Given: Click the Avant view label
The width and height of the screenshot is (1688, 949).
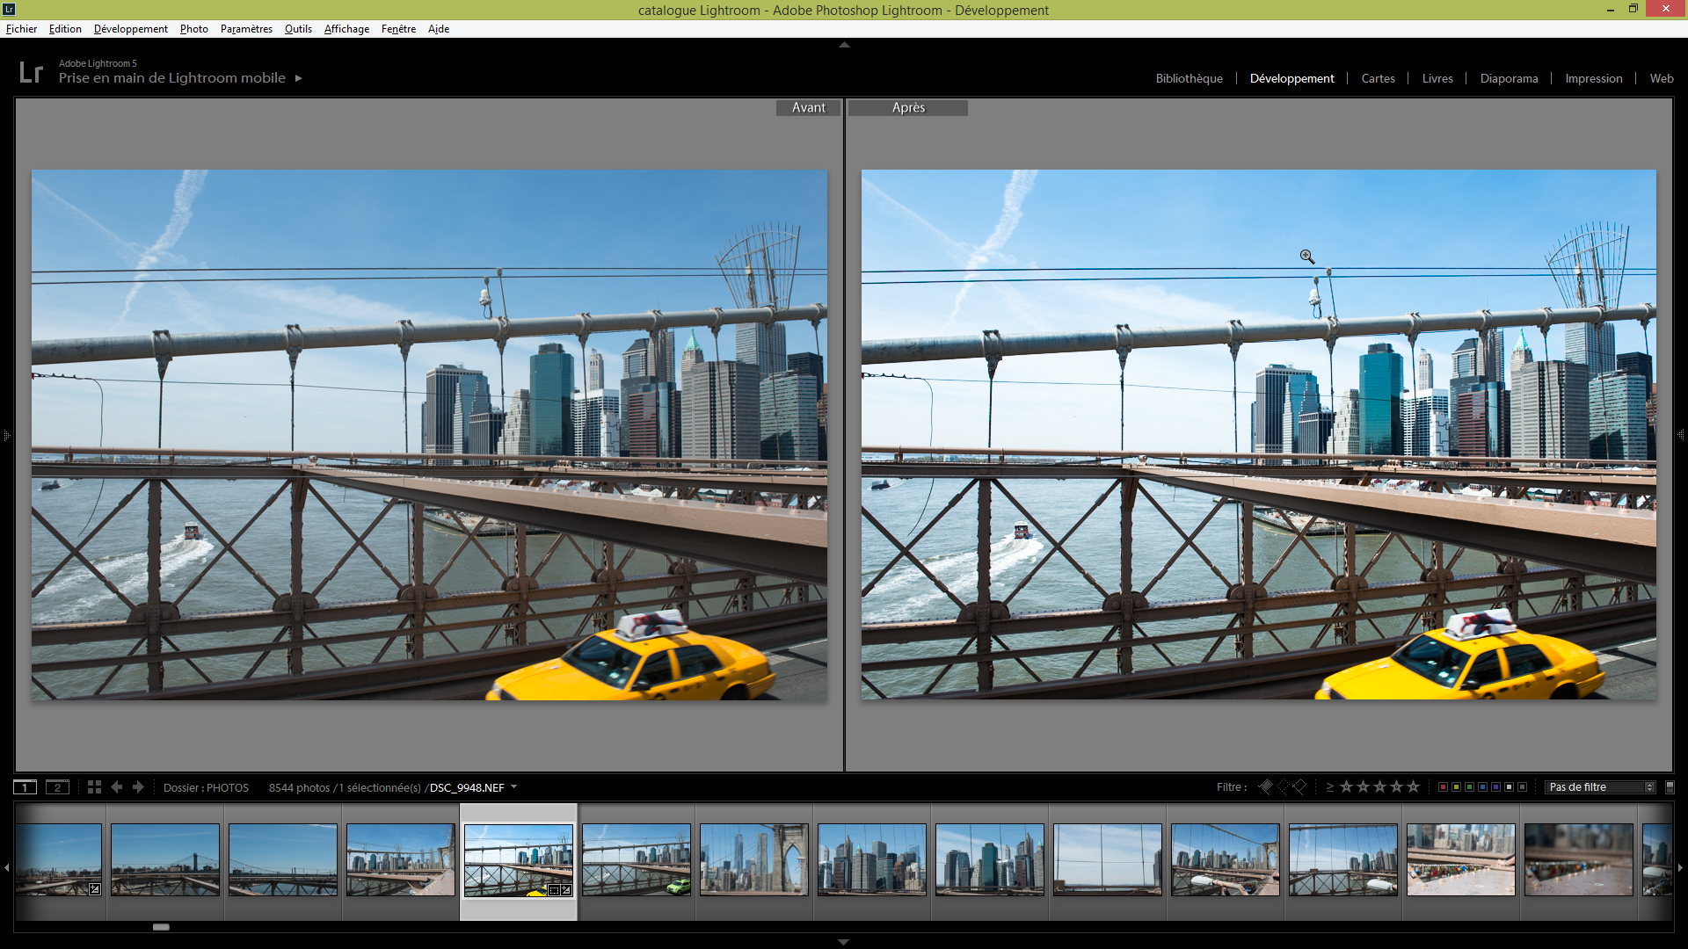Looking at the screenshot, I should coord(808,107).
